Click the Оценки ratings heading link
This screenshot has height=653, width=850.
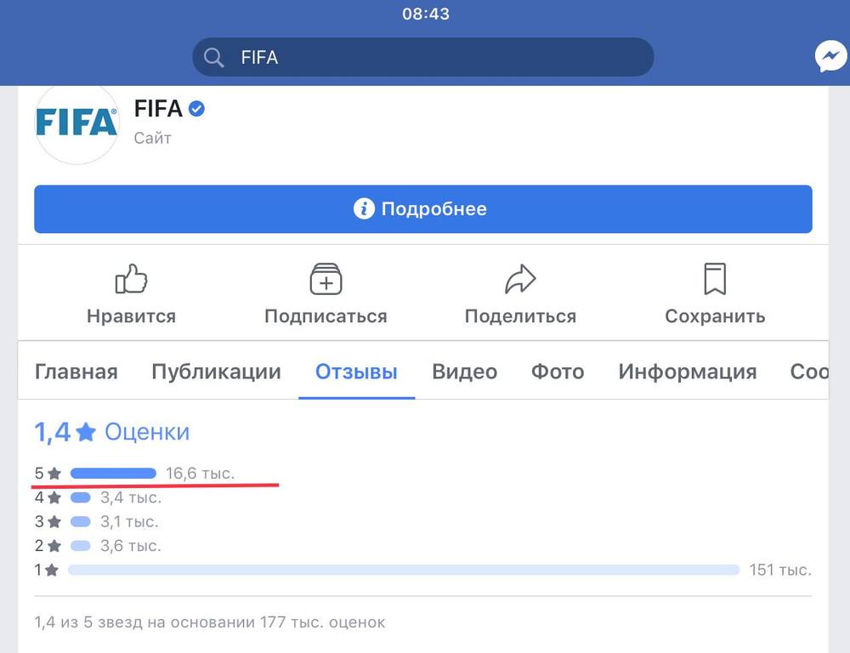coord(147,432)
